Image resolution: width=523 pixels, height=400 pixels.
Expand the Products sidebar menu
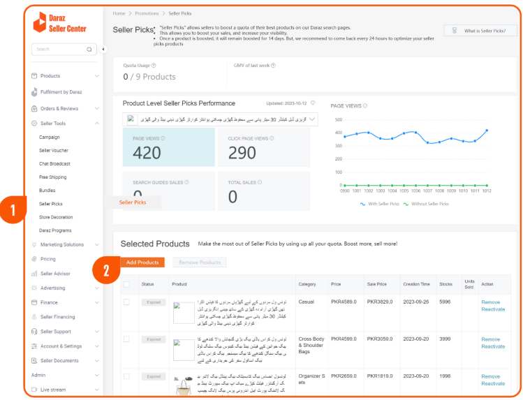(96, 76)
